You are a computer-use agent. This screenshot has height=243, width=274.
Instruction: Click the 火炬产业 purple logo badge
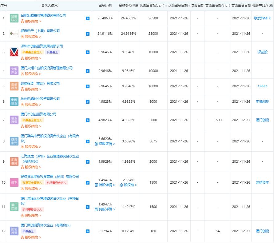pyautogui.click(x=14, y=71)
